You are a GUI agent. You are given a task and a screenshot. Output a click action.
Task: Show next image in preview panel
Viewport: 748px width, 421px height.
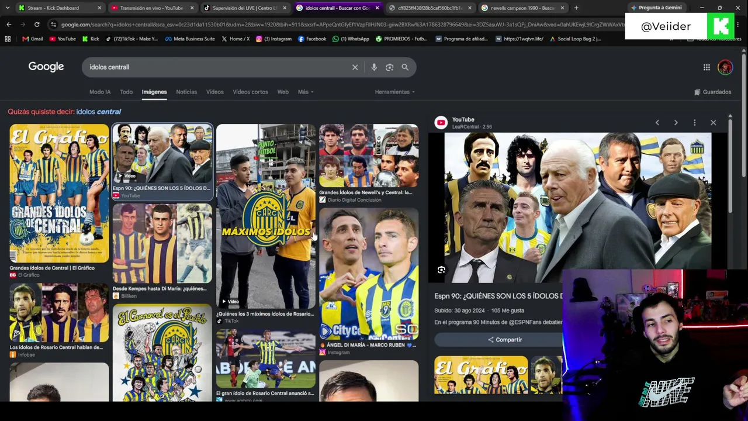pos(676,123)
